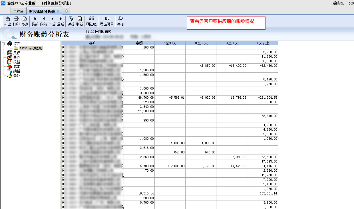Click the 90天以上 column header

pos(262,43)
